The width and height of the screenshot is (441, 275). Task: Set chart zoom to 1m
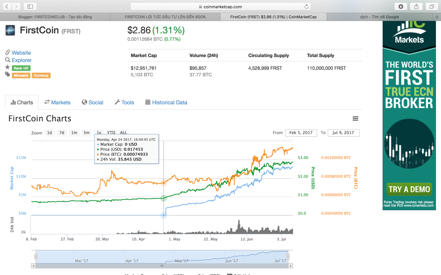click(74, 133)
